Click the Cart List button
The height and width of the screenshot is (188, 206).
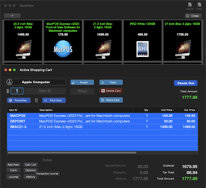(x=31, y=165)
